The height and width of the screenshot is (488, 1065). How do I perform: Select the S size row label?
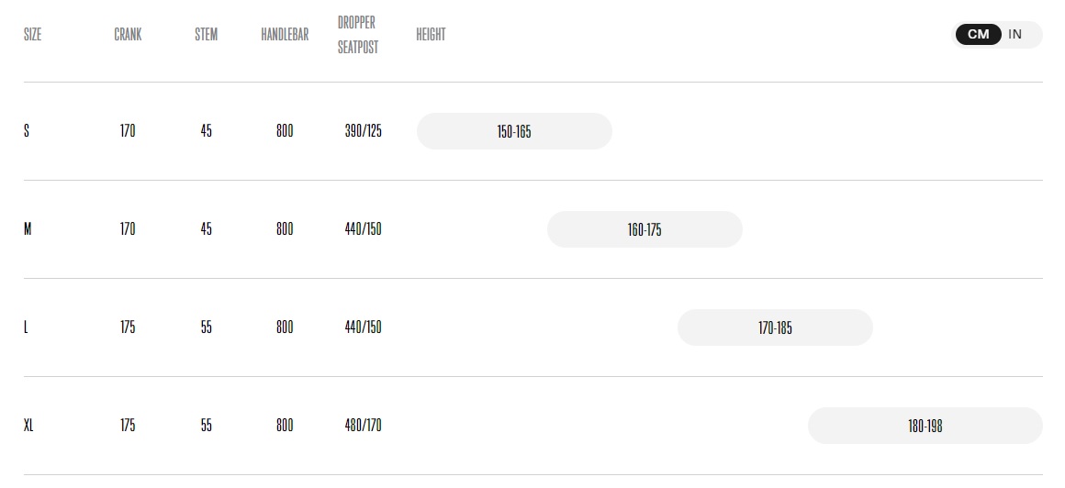coord(27,131)
